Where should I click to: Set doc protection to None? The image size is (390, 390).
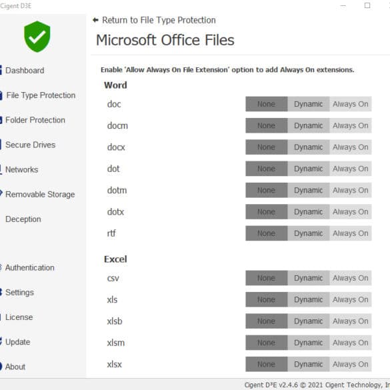pyautogui.click(x=267, y=104)
